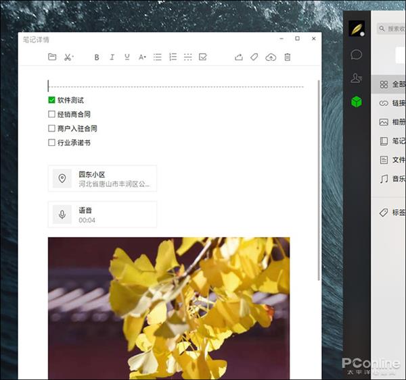Minimize the 笔记详情 window
The height and width of the screenshot is (380, 406).
(x=281, y=38)
